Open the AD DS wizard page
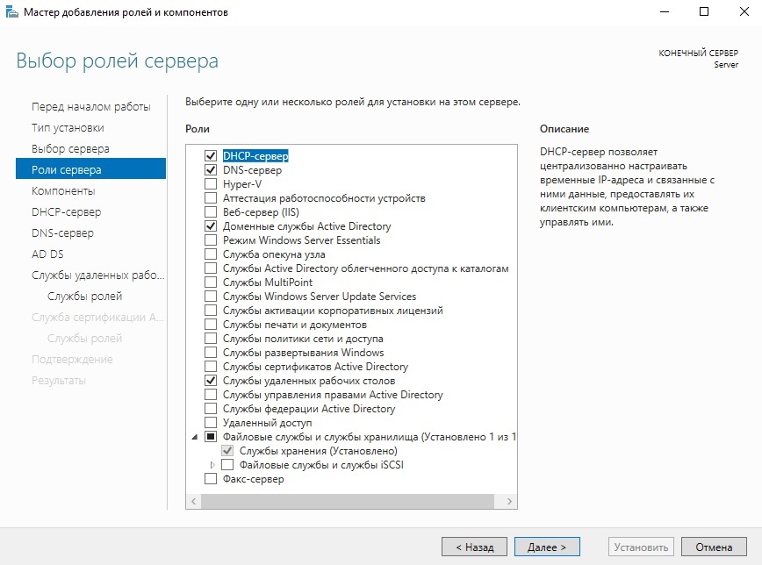Viewport: 762px width, 565px height. click(x=47, y=254)
